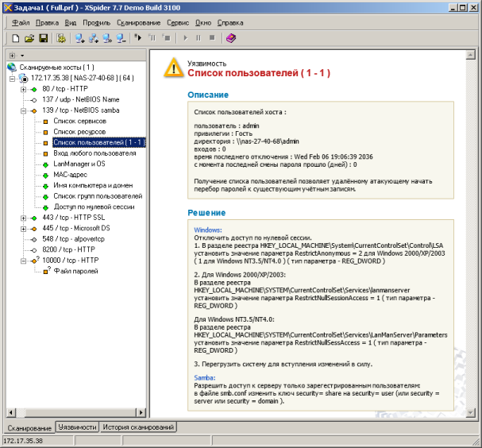Collapse the 10000 / tcp HTTP node

23,261
